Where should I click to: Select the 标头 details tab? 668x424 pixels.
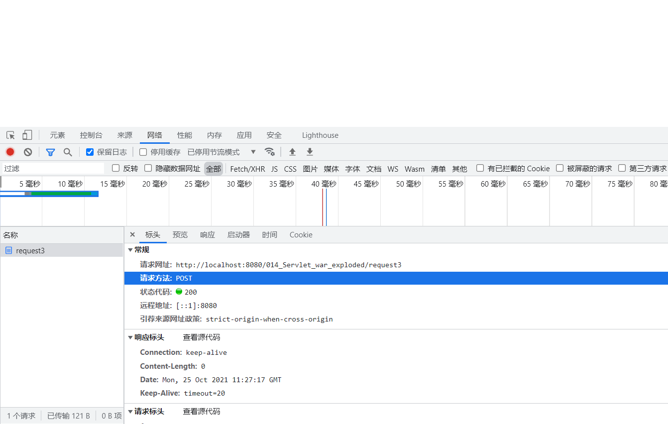pos(153,235)
